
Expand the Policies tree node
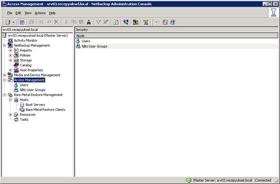pyautogui.click(x=10, y=55)
